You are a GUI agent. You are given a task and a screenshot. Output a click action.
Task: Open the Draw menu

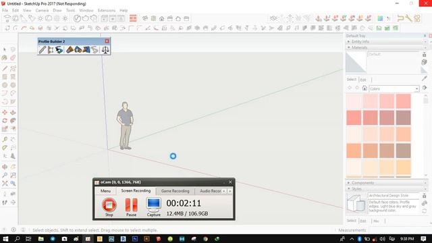(x=57, y=10)
